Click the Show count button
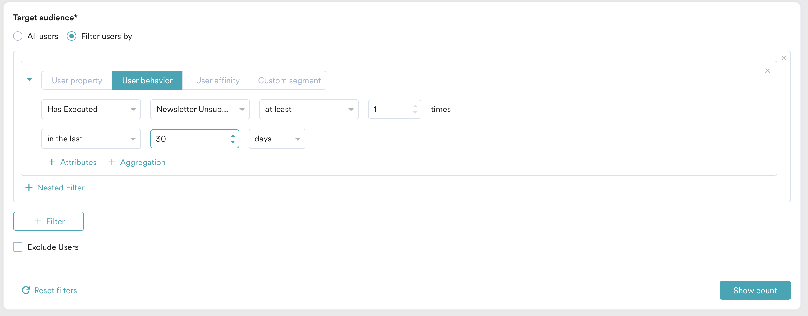 click(x=755, y=290)
